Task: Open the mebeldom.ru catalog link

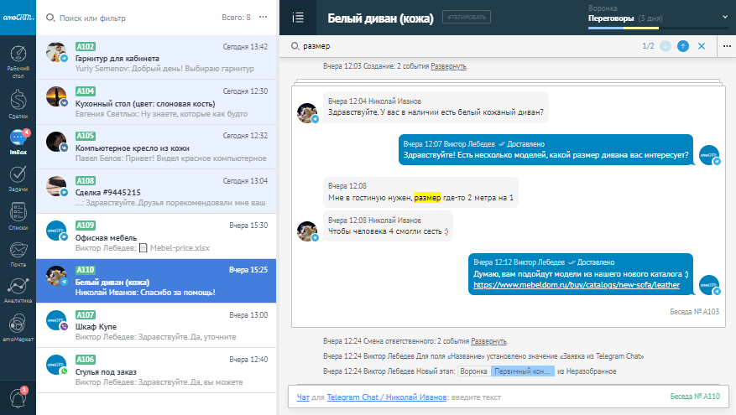Action: pyautogui.click(x=577, y=285)
